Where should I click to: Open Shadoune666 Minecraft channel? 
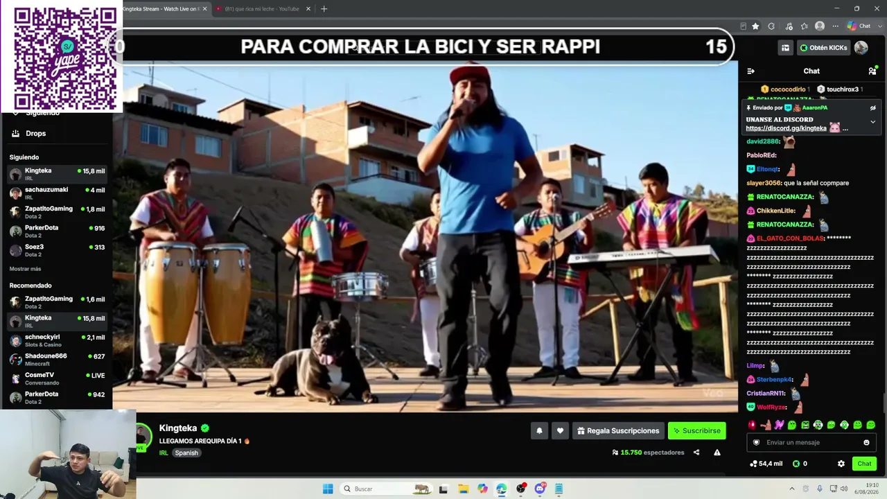[x=57, y=360]
